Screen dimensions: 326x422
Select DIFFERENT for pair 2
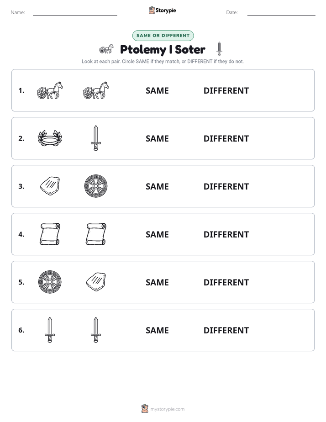(226, 138)
